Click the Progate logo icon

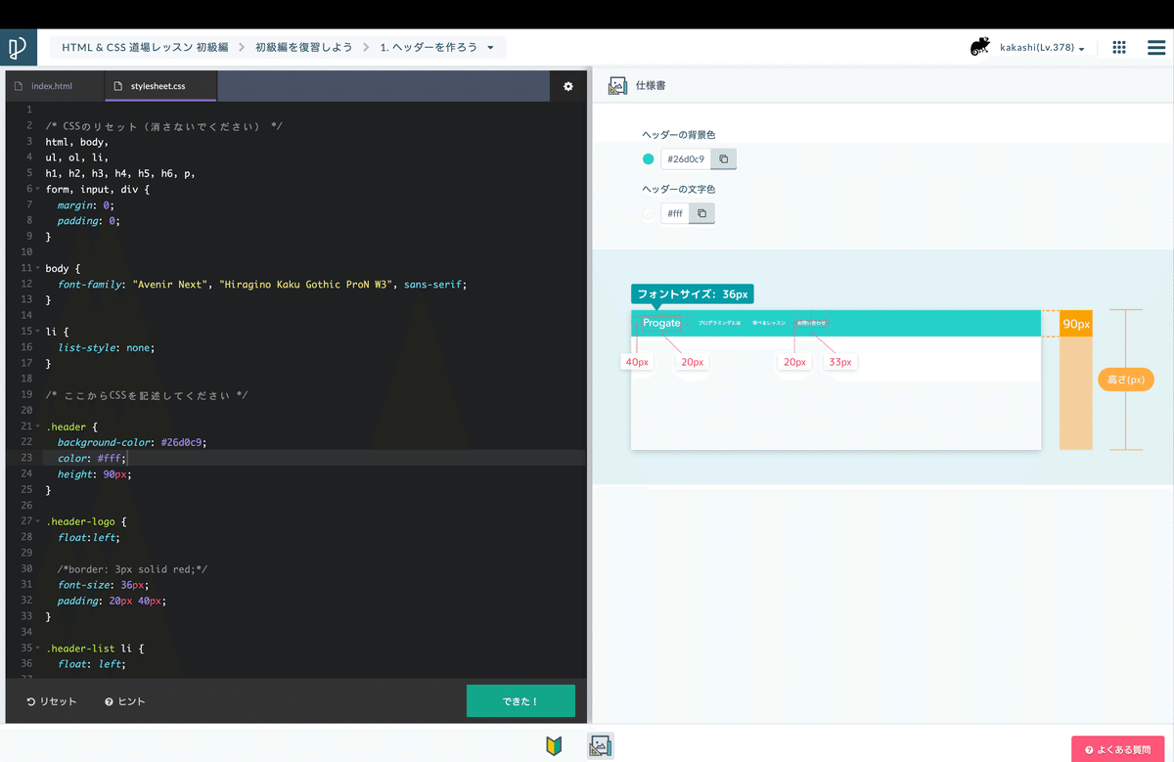pos(18,47)
